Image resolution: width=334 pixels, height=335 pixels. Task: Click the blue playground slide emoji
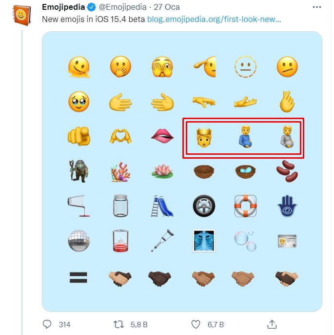161,206
